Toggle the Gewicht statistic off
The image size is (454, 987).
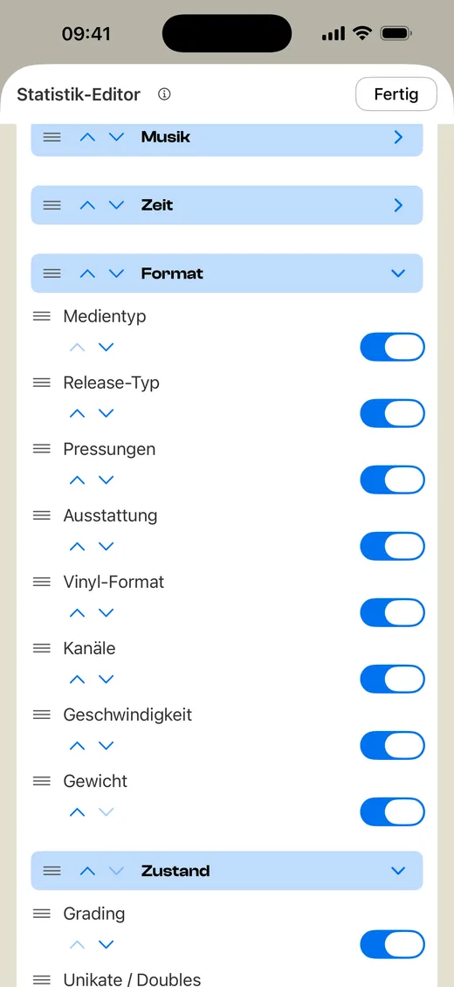[x=392, y=812]
